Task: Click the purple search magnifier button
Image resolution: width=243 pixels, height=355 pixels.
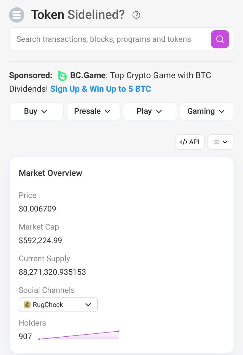Action: click(220, 39)
